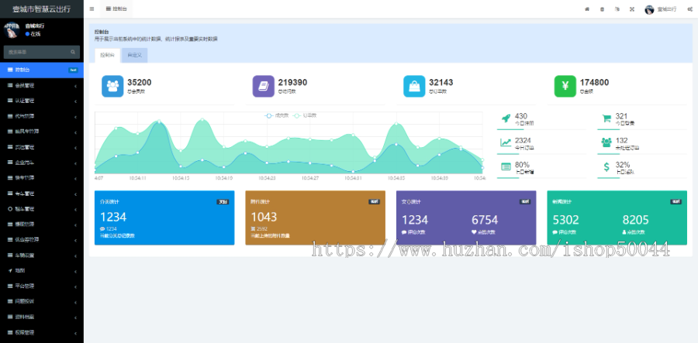
Task: Click the number 1043 on brown card
Action: [x=264, y=217]
